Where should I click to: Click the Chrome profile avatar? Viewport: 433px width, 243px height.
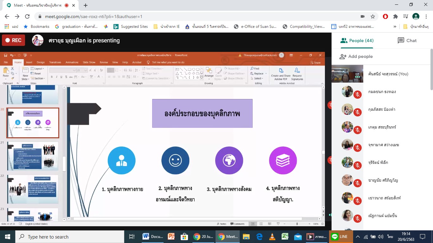(x=416, y=16)
